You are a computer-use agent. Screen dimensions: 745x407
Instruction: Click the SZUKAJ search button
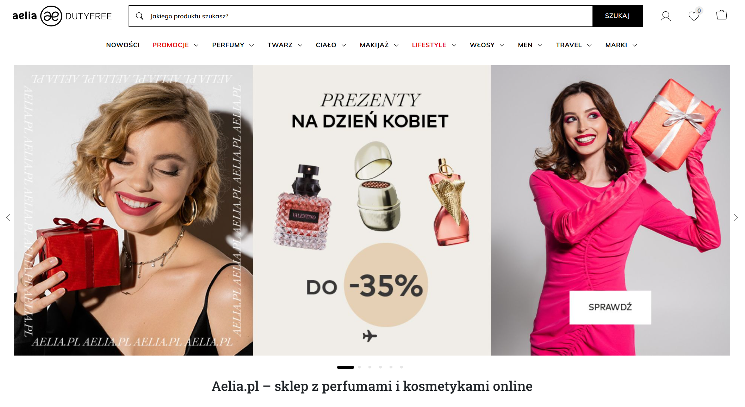pyautogui.click(x=617, y=16)
